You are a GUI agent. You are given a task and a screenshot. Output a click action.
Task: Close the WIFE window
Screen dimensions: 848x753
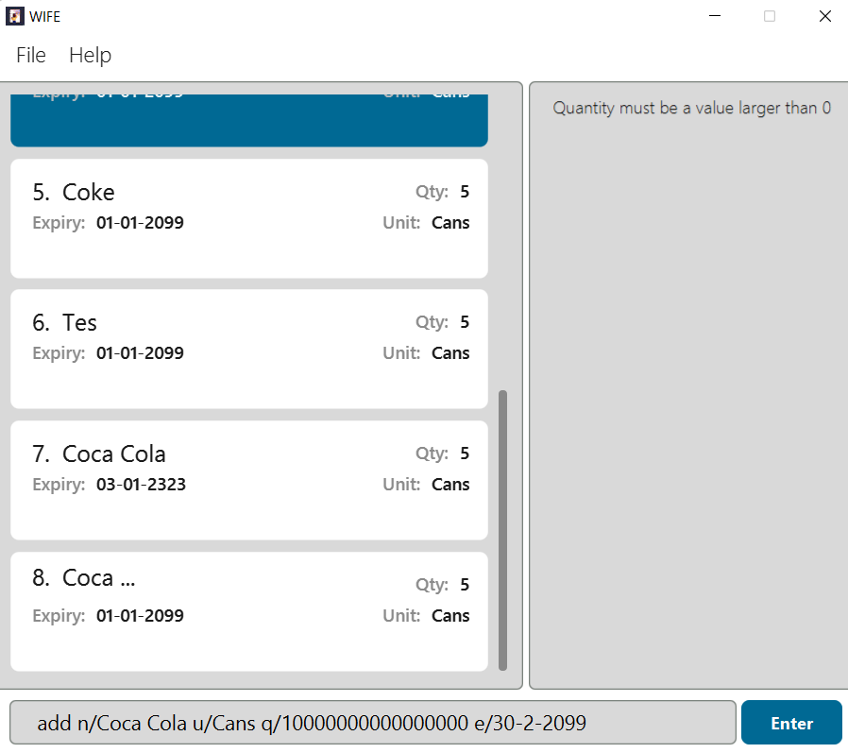pyautogui.click(x=824, y=16)
